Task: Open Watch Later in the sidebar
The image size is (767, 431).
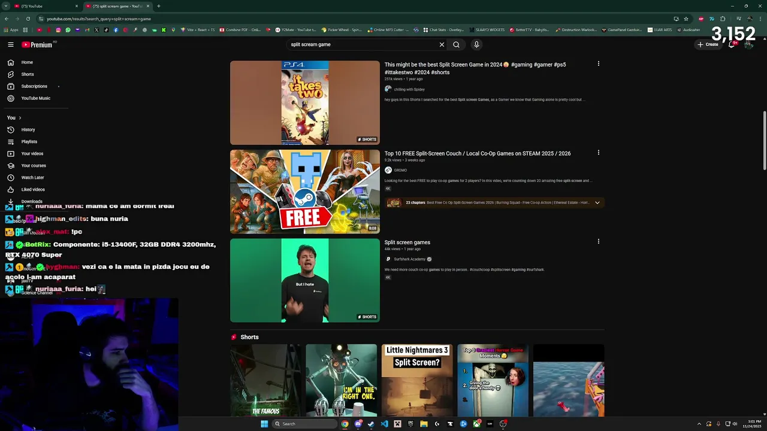Action: click(x=34, y=178)
